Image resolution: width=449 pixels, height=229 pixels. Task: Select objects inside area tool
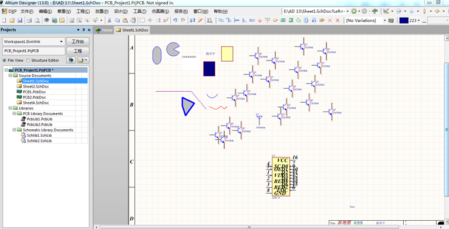[x=142, y=21]
